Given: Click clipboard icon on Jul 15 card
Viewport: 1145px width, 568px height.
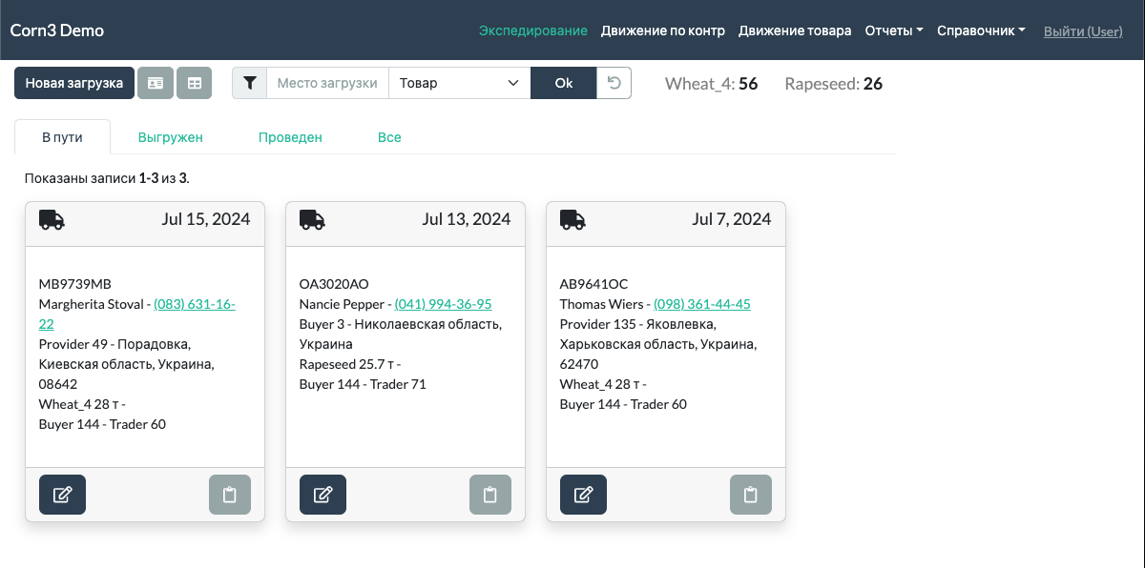Looking at the screenshot, I should point(230,495).
